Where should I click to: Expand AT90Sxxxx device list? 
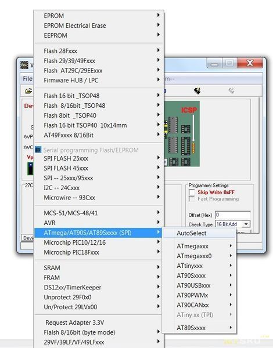pyautogui.click(x=199, y=275)
